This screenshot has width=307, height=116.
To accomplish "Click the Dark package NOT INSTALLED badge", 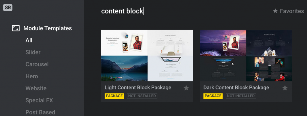I will pos(241,96).
